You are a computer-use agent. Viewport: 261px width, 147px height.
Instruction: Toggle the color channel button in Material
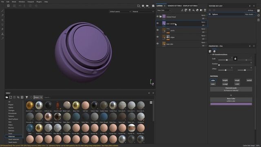tap(213, 80)
